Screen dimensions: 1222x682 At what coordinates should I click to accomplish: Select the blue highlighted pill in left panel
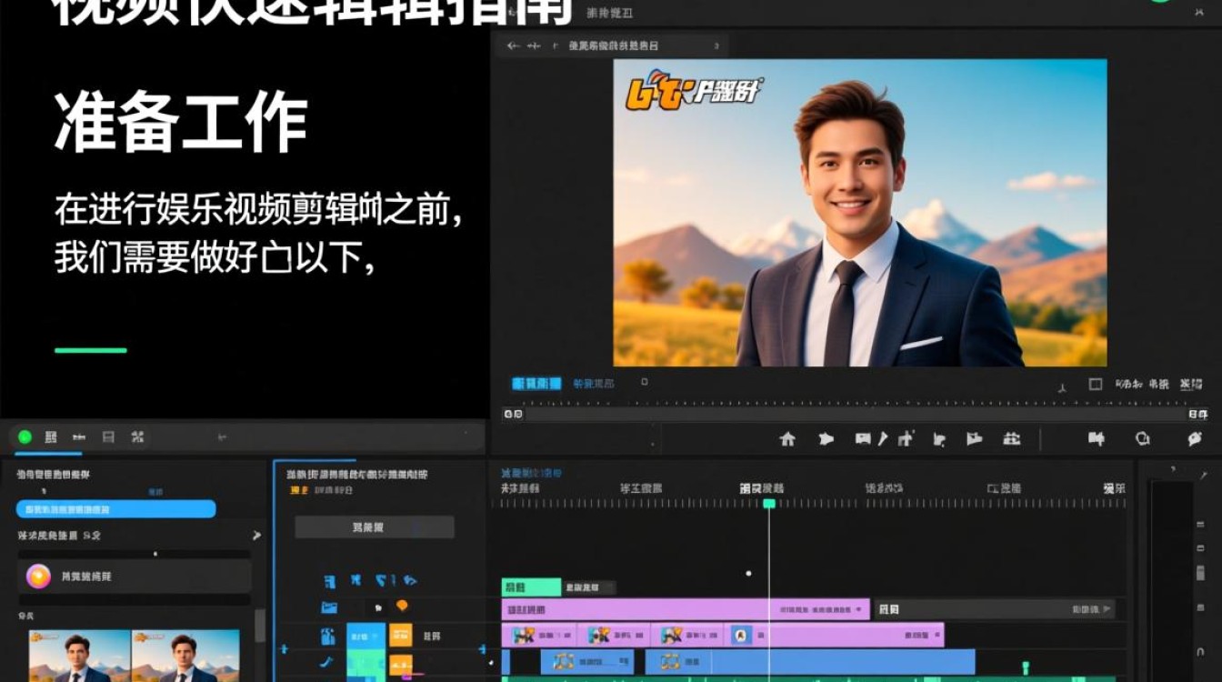116,509
